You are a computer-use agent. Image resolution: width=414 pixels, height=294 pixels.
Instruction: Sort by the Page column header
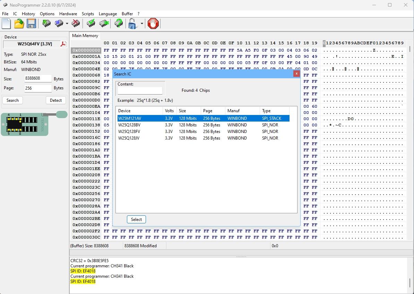click(213, 111)
